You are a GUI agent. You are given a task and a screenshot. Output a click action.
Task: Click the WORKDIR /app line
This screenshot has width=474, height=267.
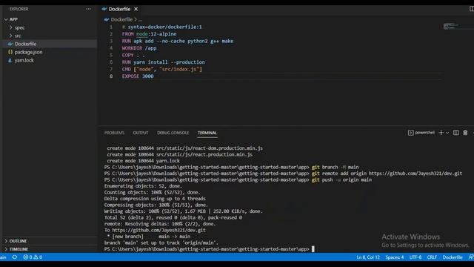[x=139, y=48]
